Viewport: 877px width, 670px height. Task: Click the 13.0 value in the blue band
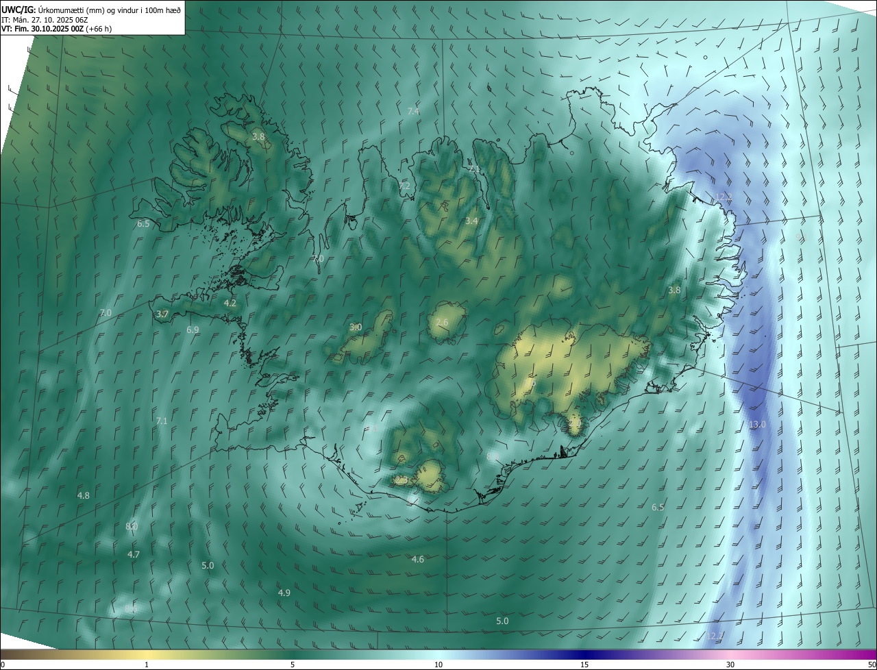[757, 425]
